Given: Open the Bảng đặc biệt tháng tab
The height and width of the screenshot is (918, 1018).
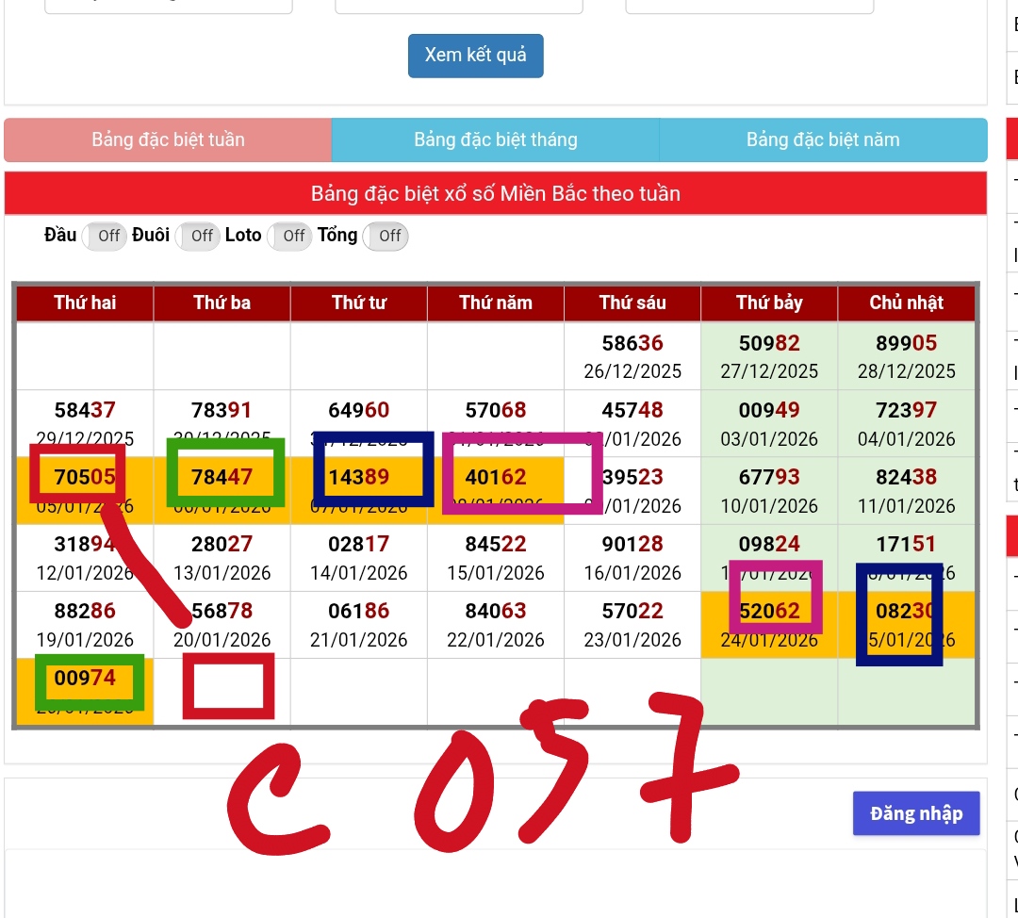Looking at the screenshot, I should [x=495, y=140].
